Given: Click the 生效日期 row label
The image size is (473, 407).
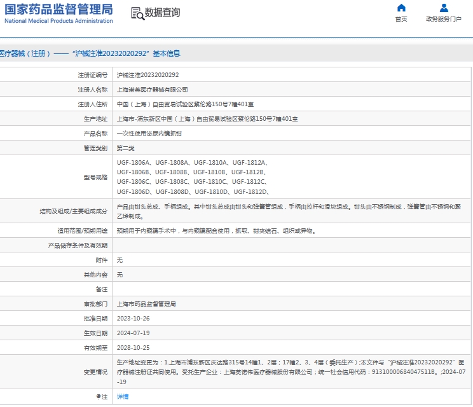Looking at the screenshot, I should coord(95,333).
